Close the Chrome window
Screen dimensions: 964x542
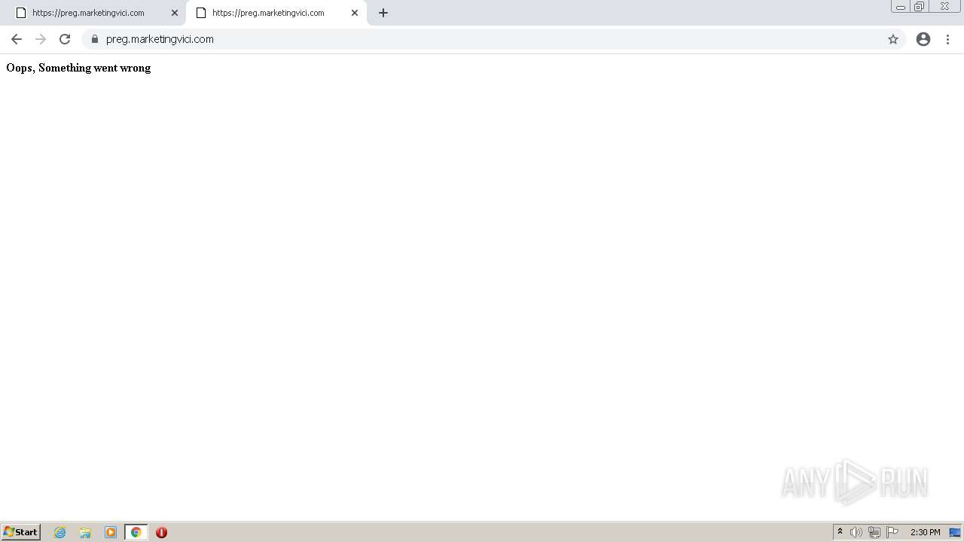[x=944, y=6]
